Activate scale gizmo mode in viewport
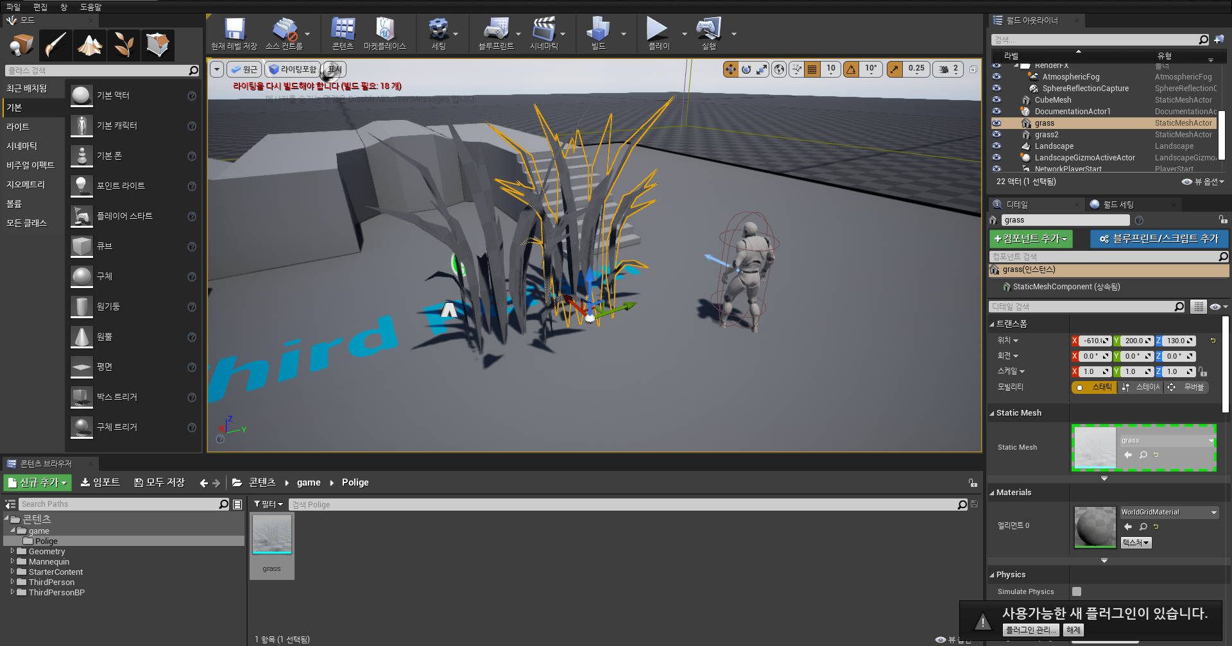This screenshot has width=1232, height=646. click(x=762, y=69)
